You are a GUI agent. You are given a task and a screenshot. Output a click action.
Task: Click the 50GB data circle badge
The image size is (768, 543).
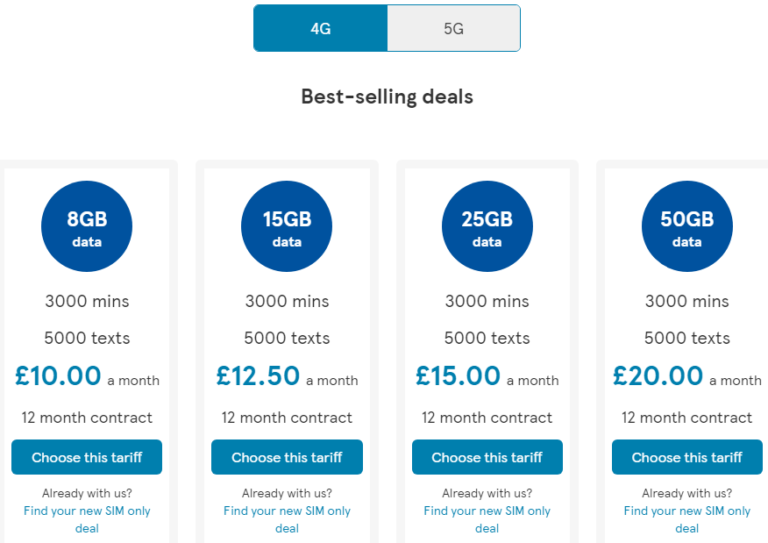[686, 226]
